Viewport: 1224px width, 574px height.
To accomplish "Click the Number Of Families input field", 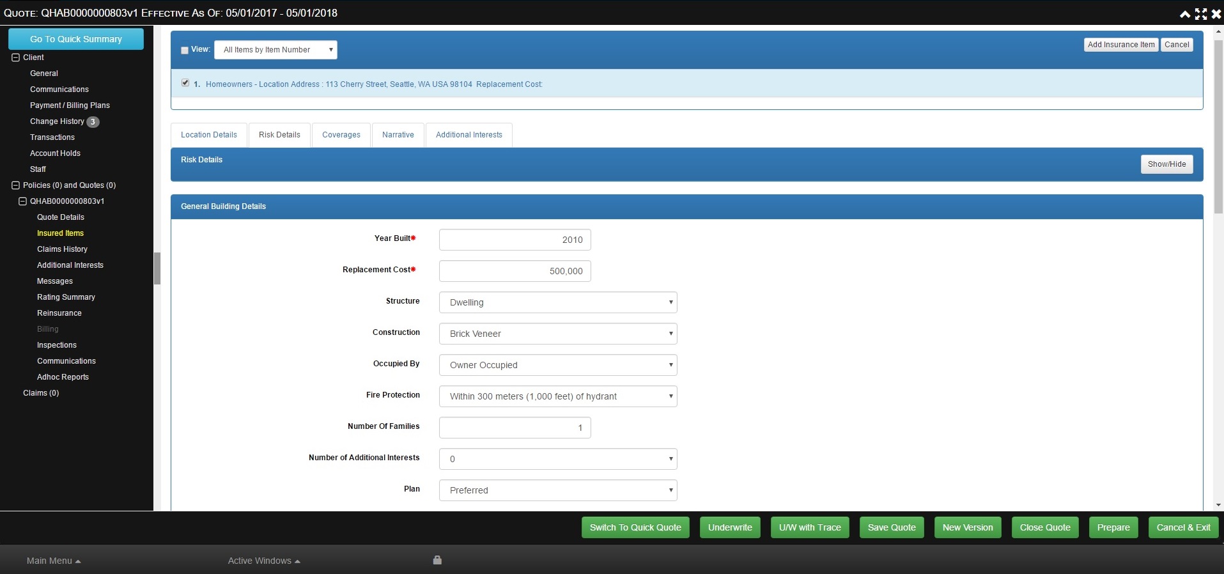I will tap(515, 428).
